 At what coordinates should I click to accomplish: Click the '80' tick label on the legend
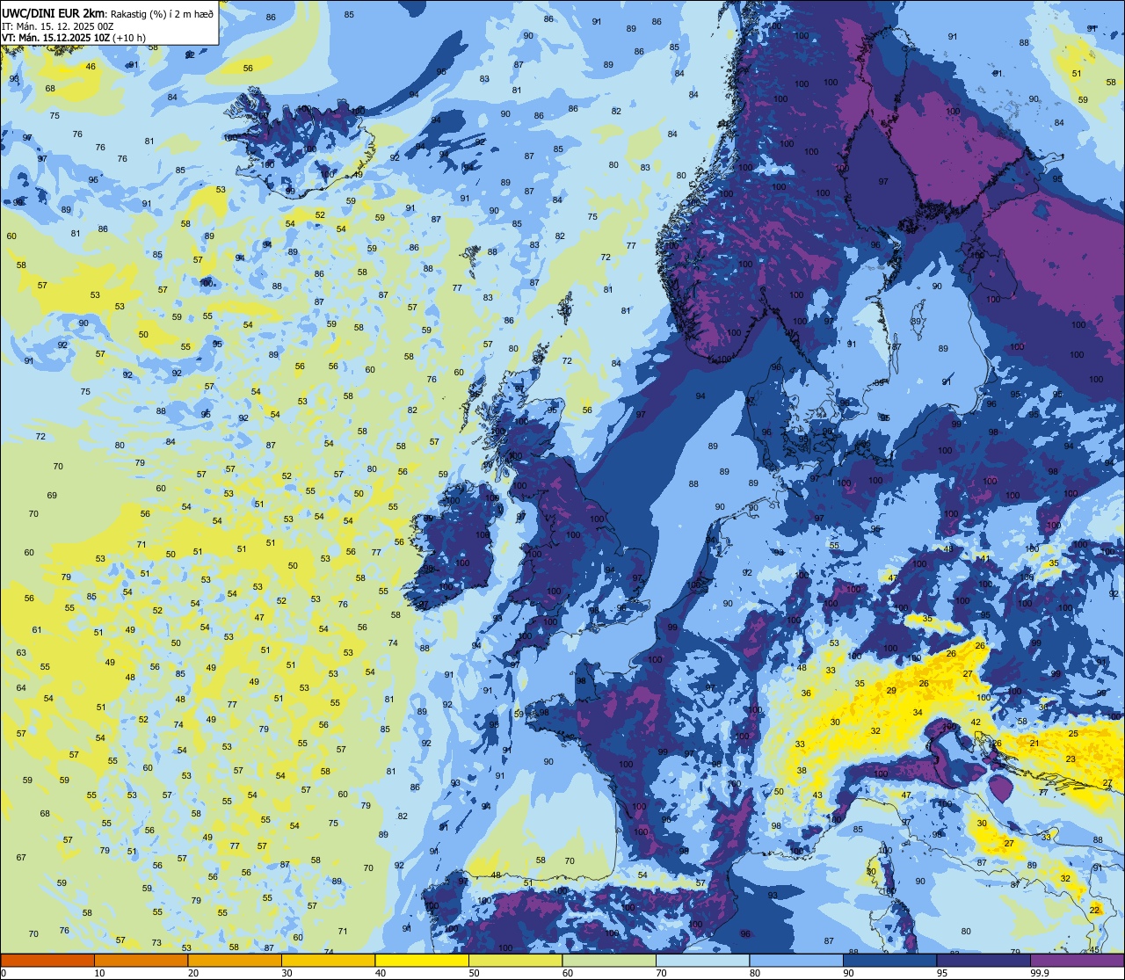[x=755, y=973]
